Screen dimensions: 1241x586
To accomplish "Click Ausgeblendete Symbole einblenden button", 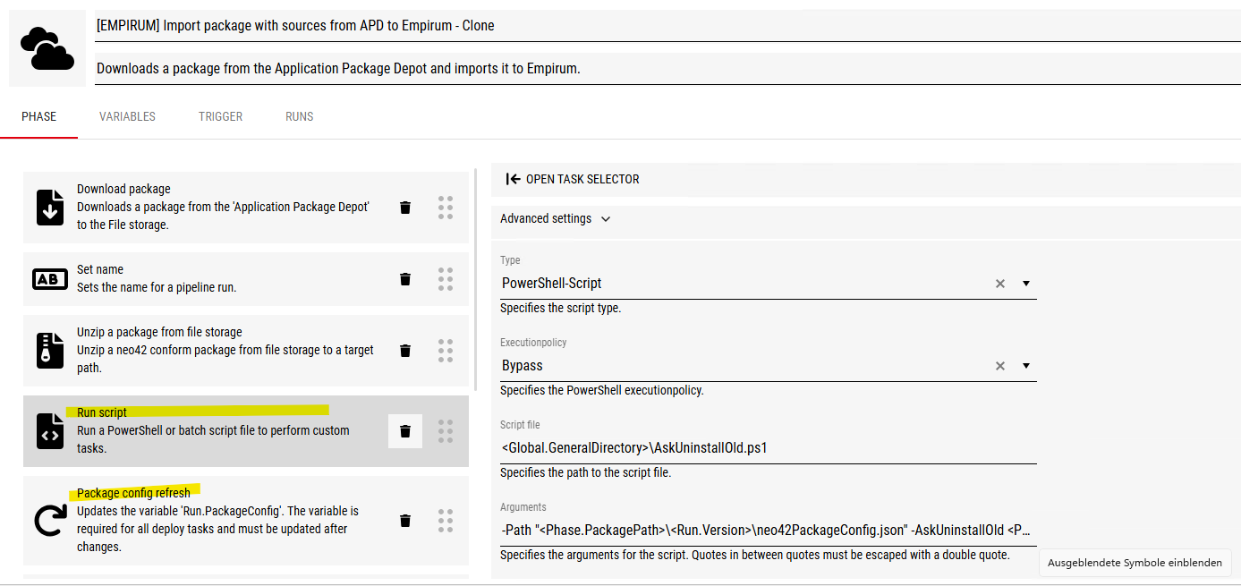I will point(1135,563).
